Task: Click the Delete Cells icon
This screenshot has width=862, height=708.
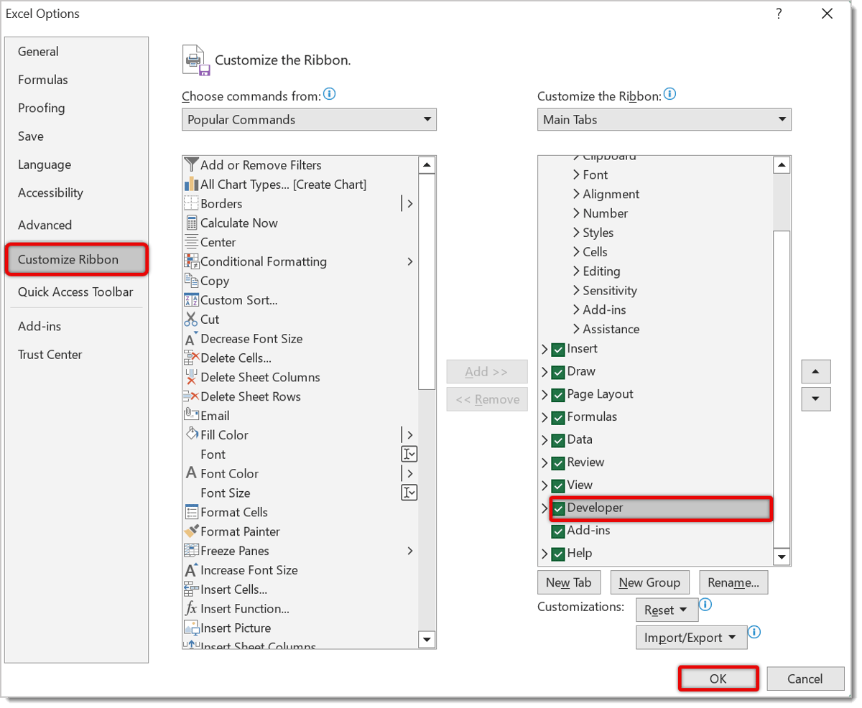Action: point(191,358)
